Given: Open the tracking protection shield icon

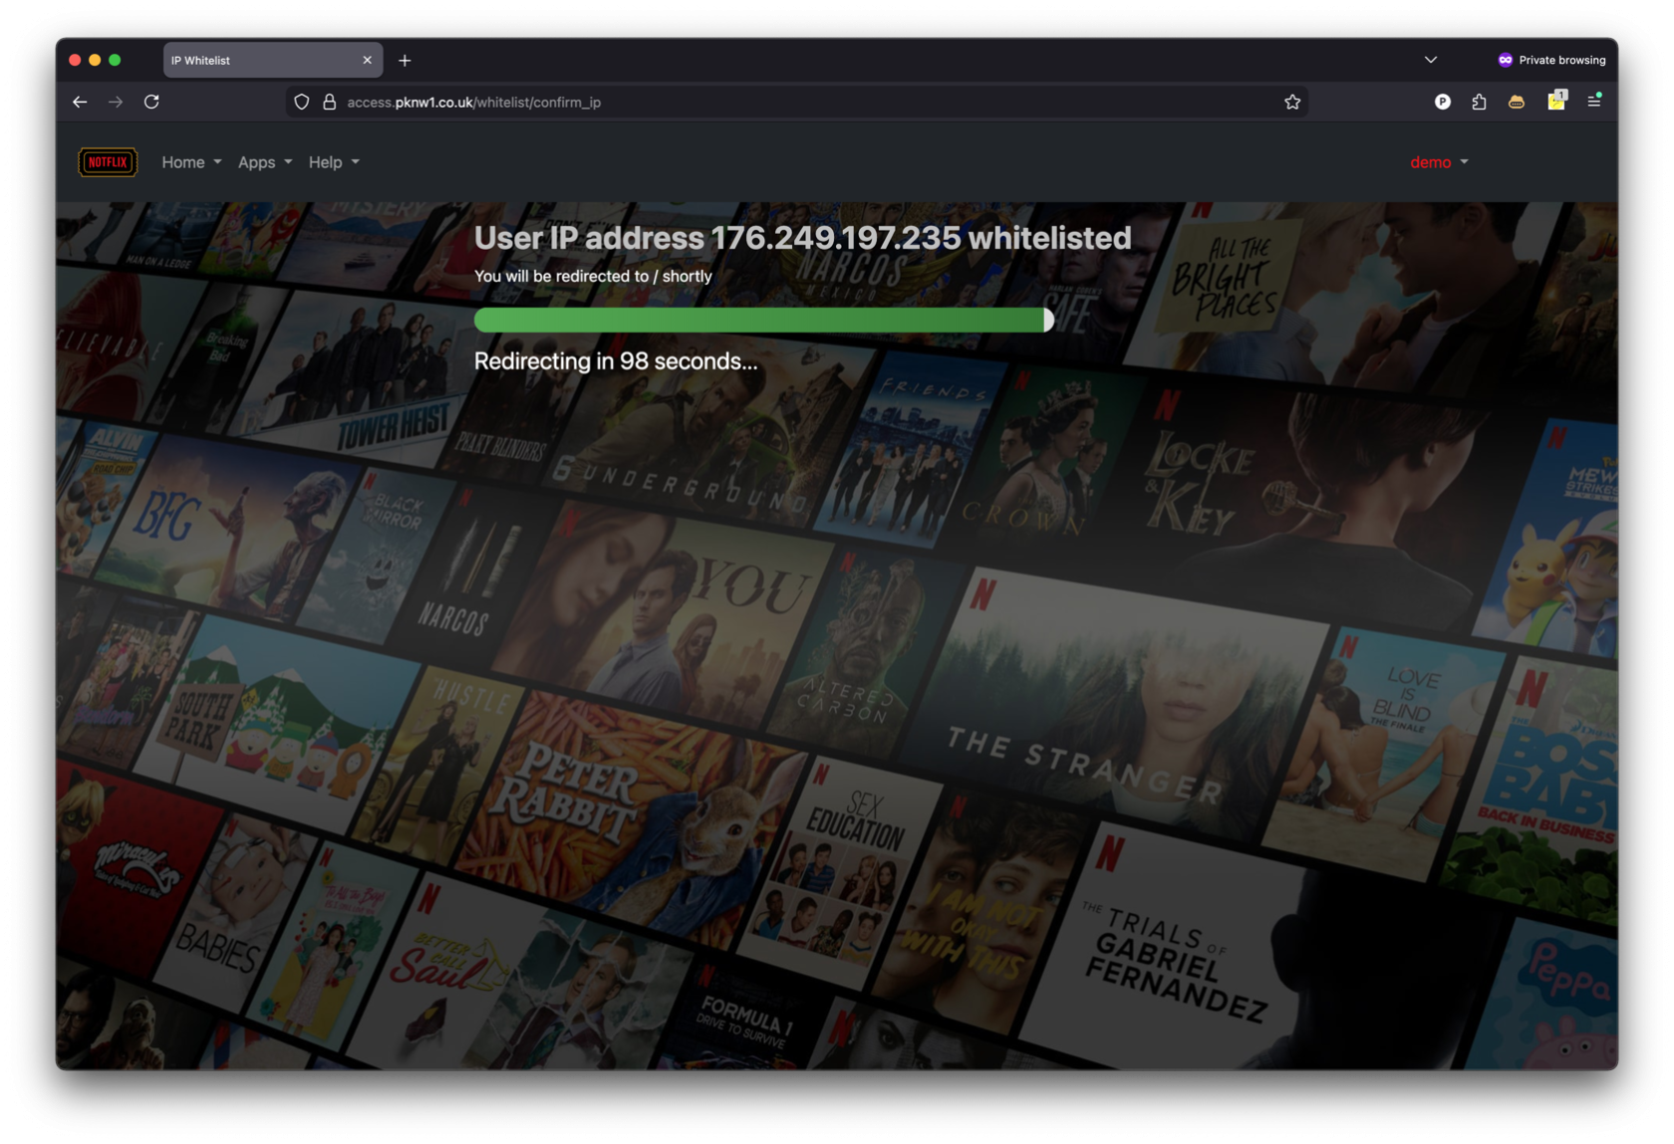Looking at the screenshot, I should pyautogui.click(x=302, y=102).
